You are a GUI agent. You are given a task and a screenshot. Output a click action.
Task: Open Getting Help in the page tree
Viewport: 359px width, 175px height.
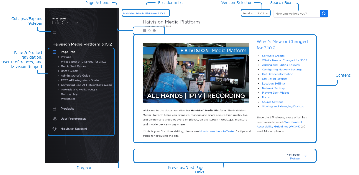pos(69,94)
